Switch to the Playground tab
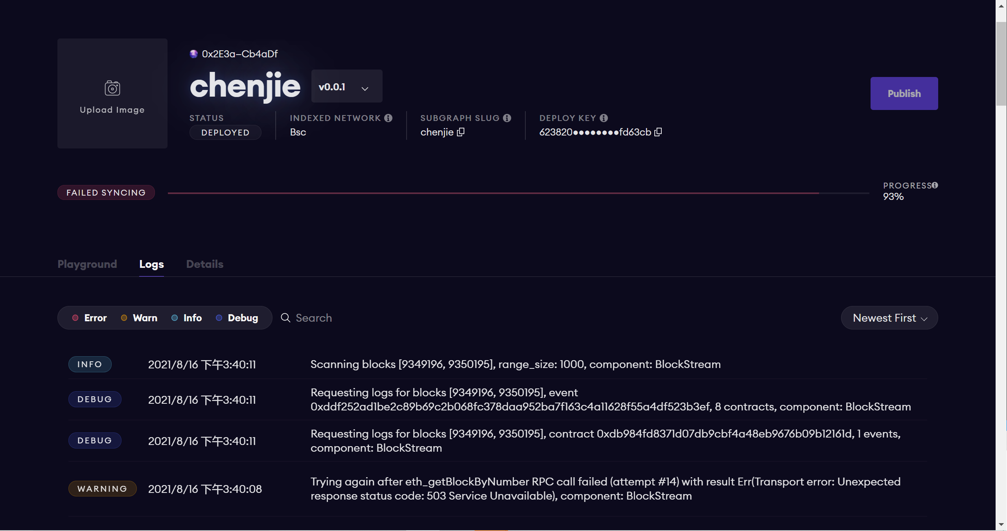 pyautogui.click(x=87, y=264)
